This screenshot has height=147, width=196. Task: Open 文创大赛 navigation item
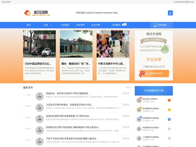tap(96, 25)
